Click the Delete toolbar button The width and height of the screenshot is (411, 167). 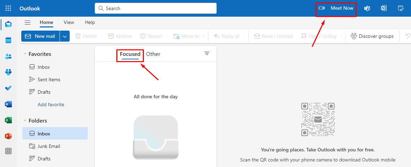click(x=86, y=36)
